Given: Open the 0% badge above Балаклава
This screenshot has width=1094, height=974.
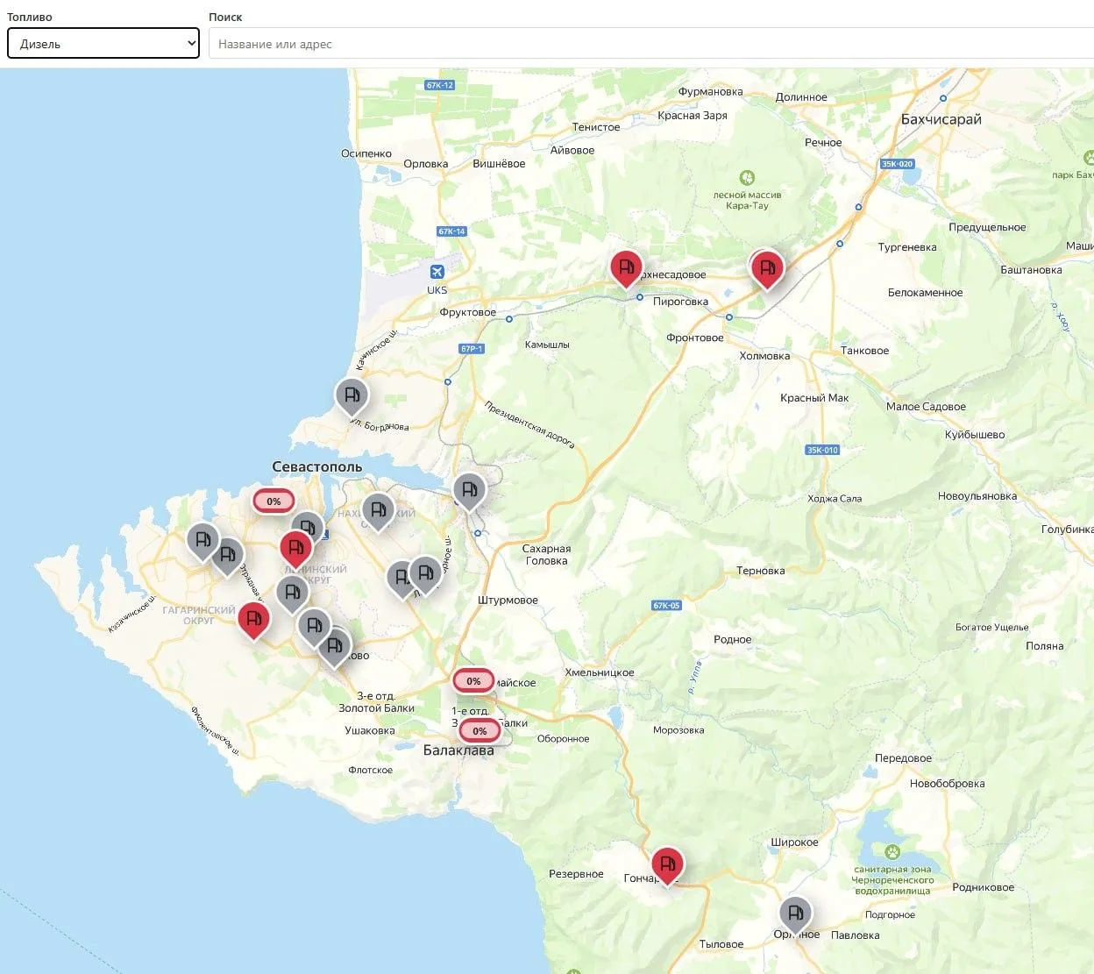Looking at the screenshot, I should pos(480,731).
